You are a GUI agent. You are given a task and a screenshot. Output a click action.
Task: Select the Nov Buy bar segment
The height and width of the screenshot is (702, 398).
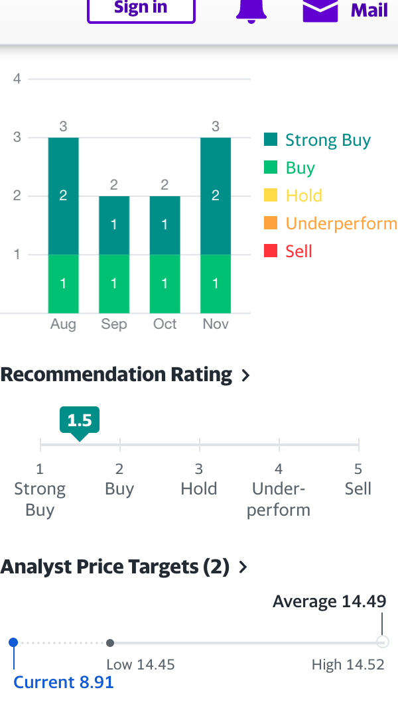216,284
